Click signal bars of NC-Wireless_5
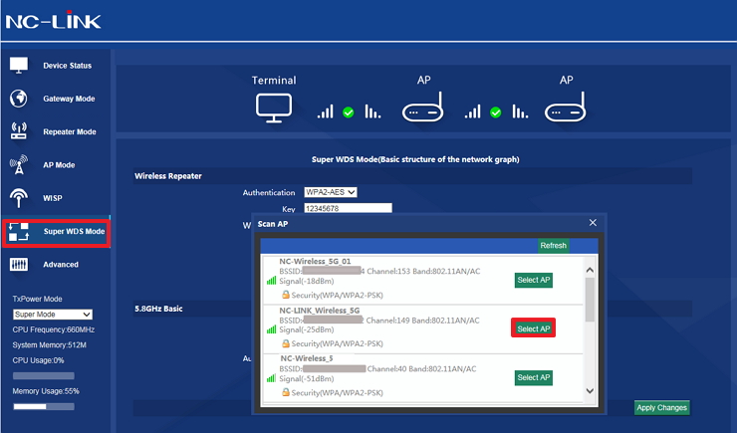This screenshot has width=737, height=433. pyautogui.click(x=271, y=378)
